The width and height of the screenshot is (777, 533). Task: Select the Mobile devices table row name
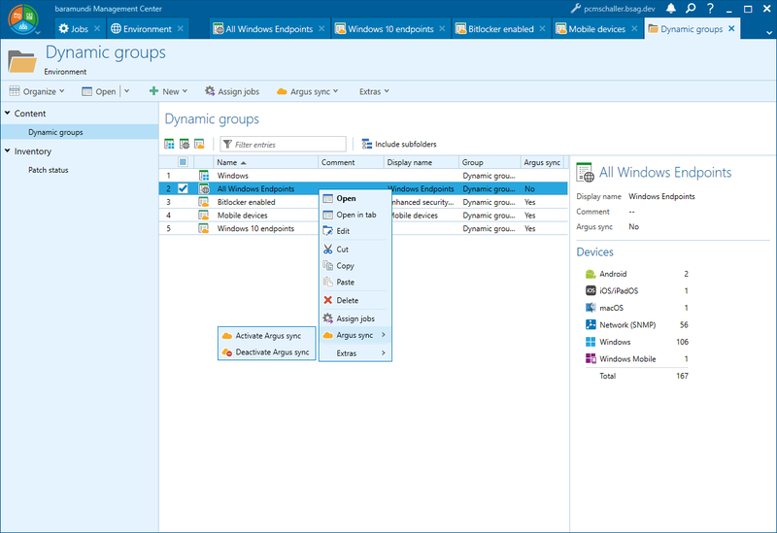tap(242, 216)
